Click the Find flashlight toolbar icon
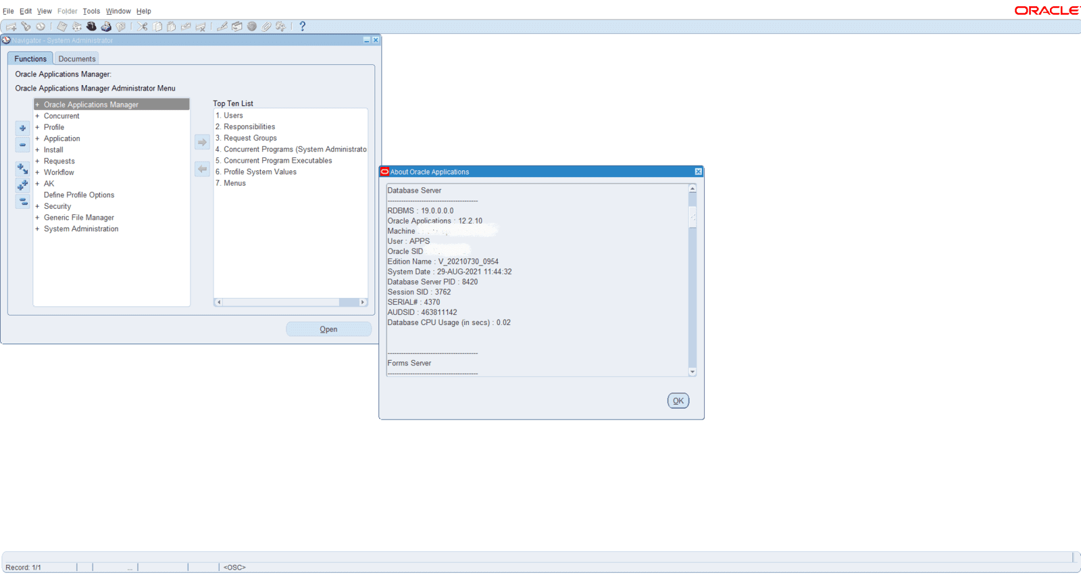The width and height of the screenshot is (1081, 575). 26,26
